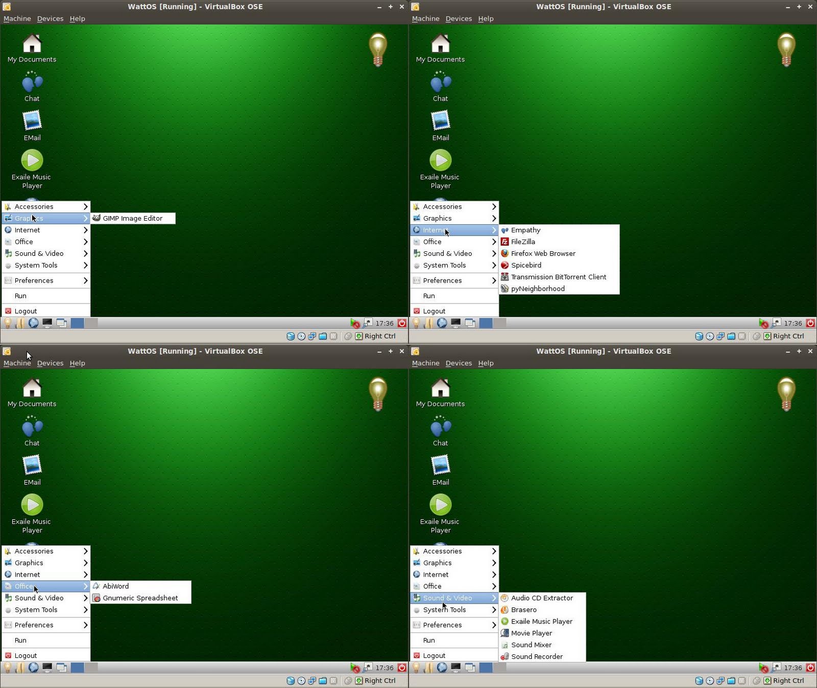Open Empathy from the Internet submenu
The image size is (817, 688).
click(559, 230)
